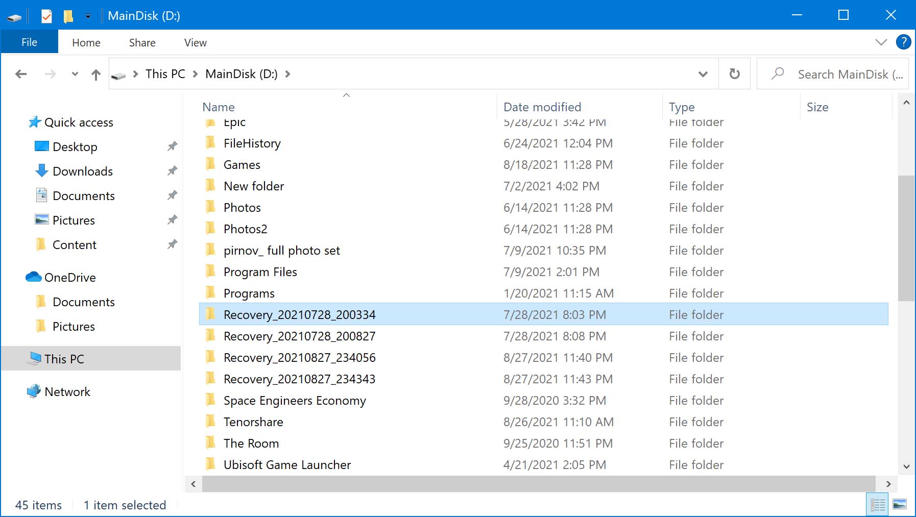The image size is (916, 517).
Task: Open Customize Quick Access Toolbar dropdown arrow
Action: 88,16
